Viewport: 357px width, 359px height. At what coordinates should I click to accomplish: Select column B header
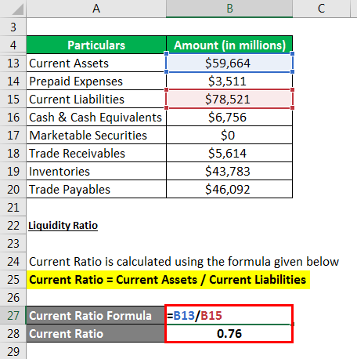tap(229, 9)
